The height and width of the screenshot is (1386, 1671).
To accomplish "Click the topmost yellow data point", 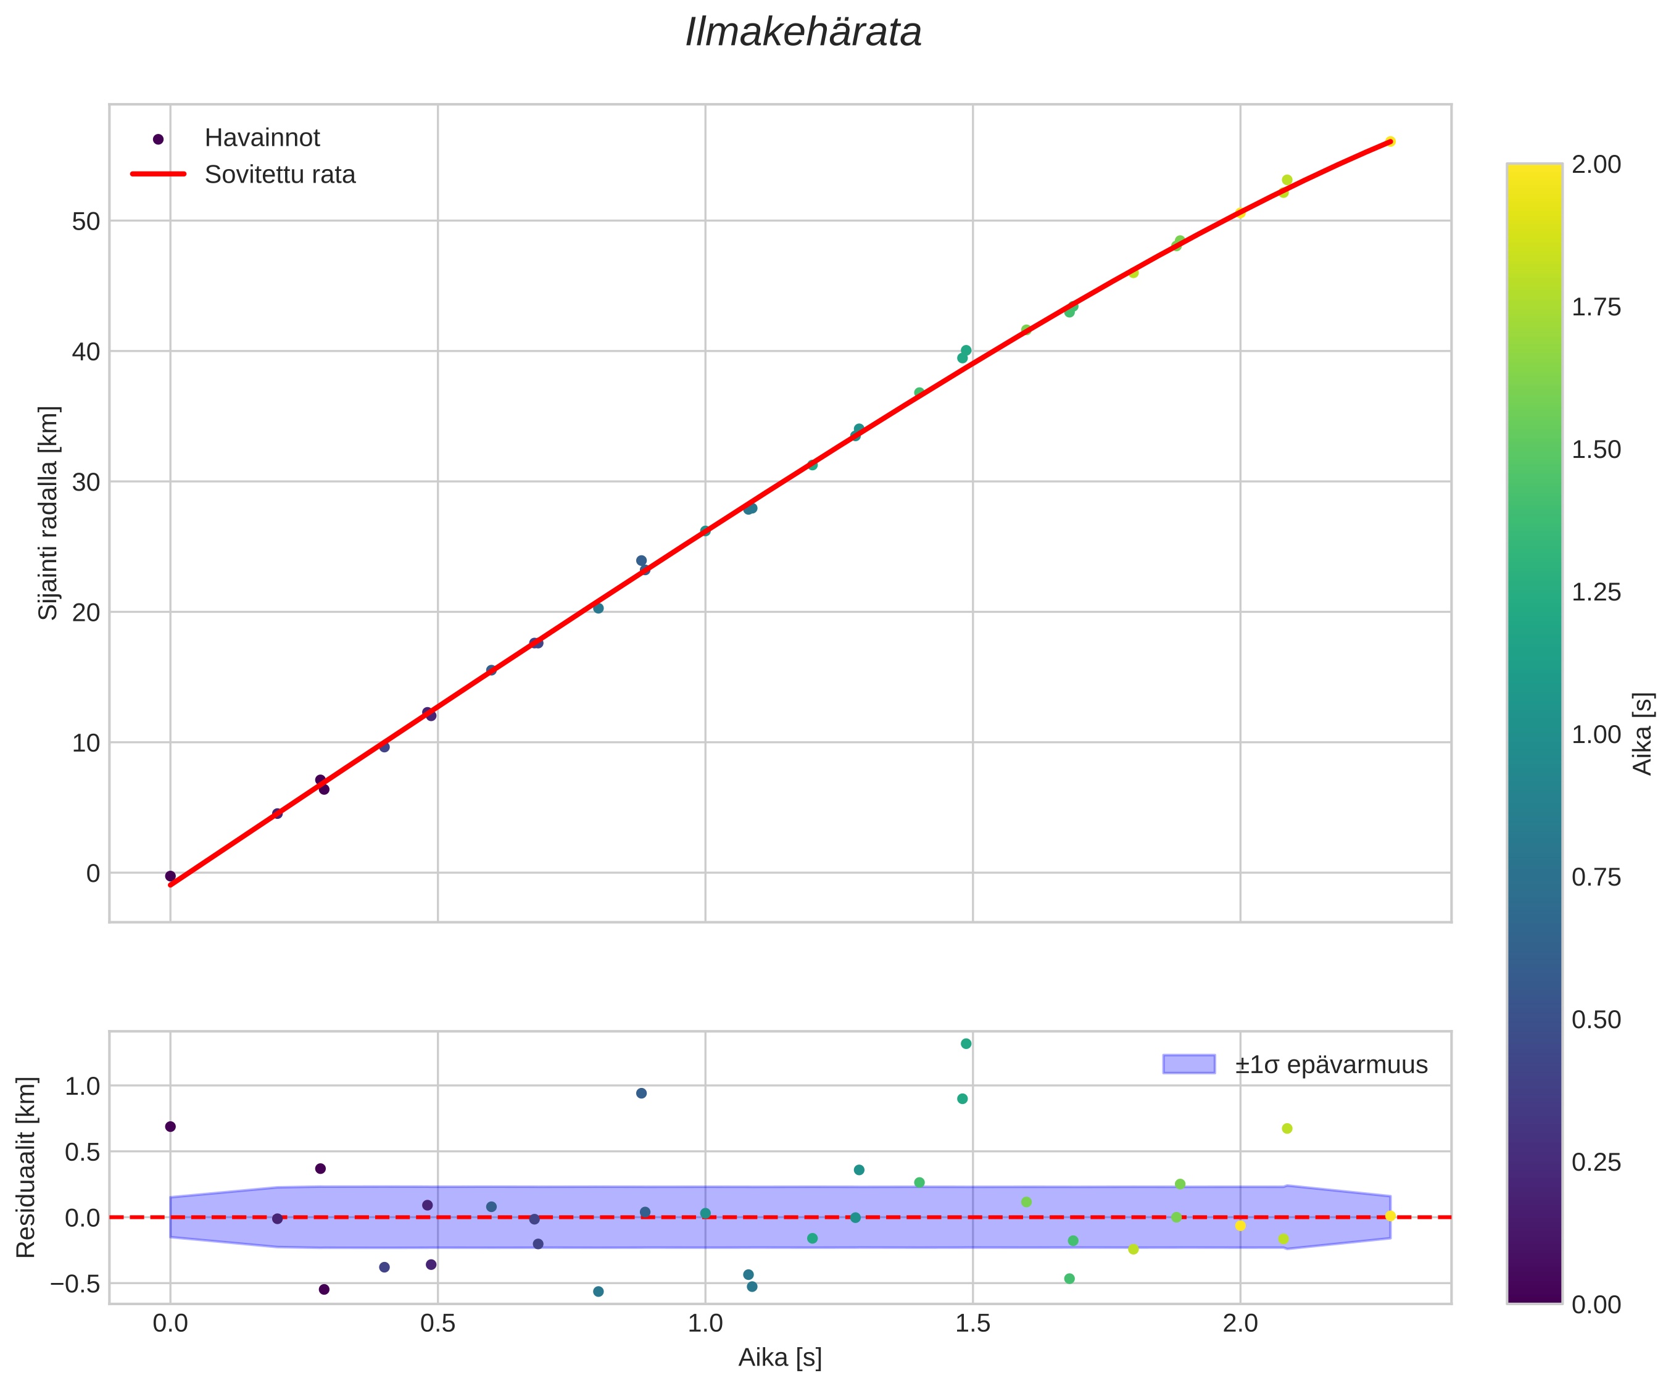I will (1390, 141).
